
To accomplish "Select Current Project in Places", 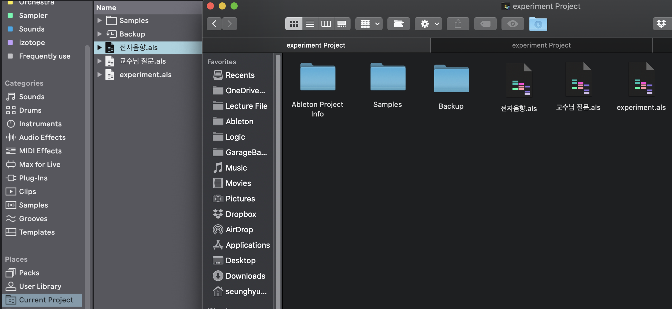I will tap(42, 300).
